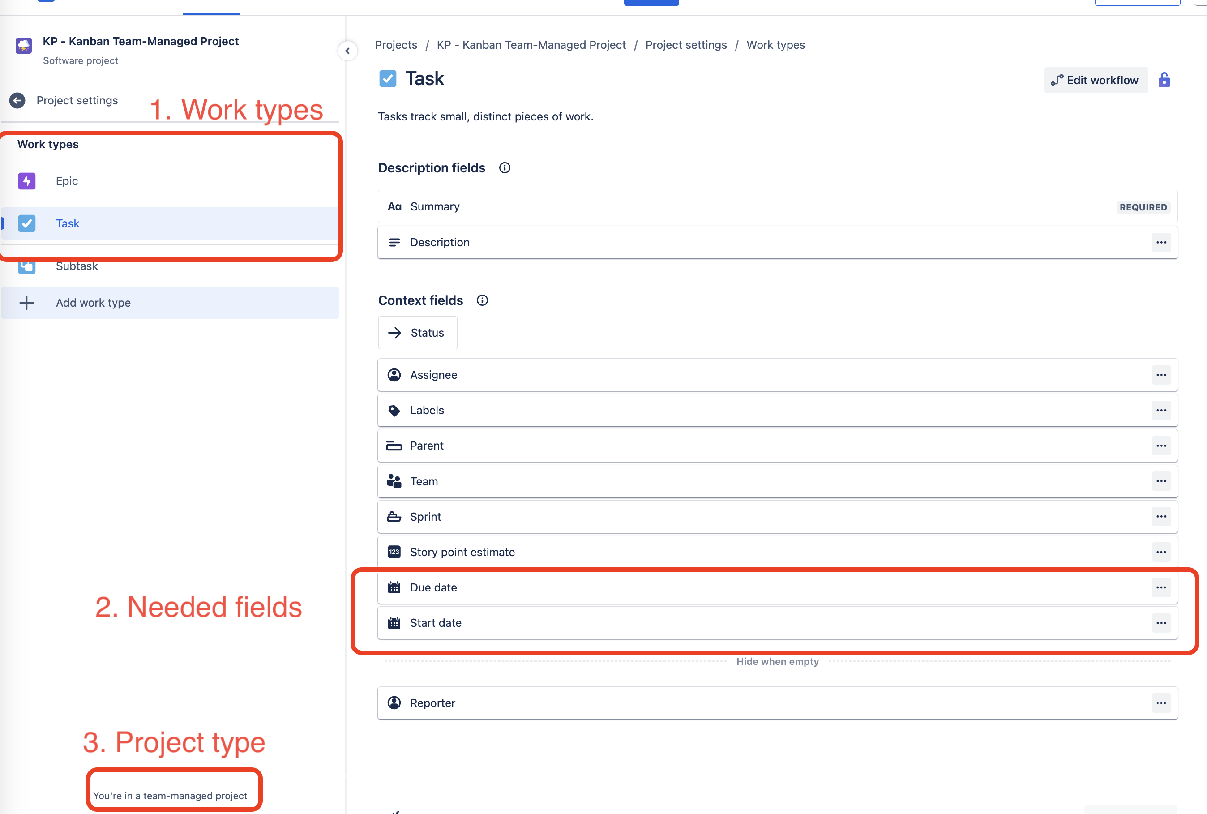Click the purple Epic lightning icon
This screenshot has height=814, width=1207.
[x=27, y=181]
